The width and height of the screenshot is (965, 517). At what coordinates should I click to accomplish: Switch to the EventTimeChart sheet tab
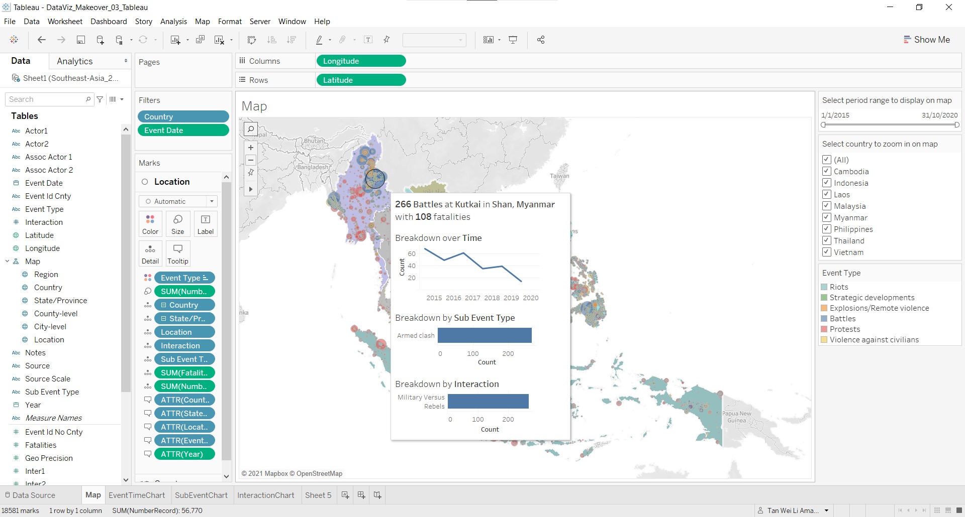(x=137, y=495)
